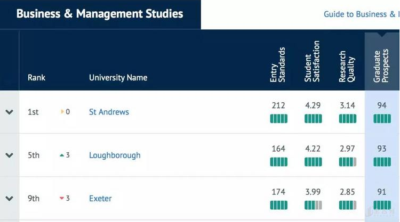Screen dimensions: 400x222
Task: Sort by Graduate Prospects column
Action: tap(381, 64)
